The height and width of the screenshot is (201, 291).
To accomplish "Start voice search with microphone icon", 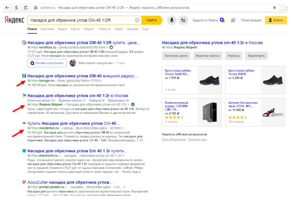I will pos(172,20).
